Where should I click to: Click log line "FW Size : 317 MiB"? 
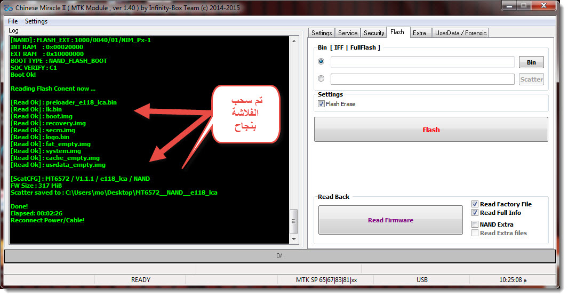pos(36,186)
